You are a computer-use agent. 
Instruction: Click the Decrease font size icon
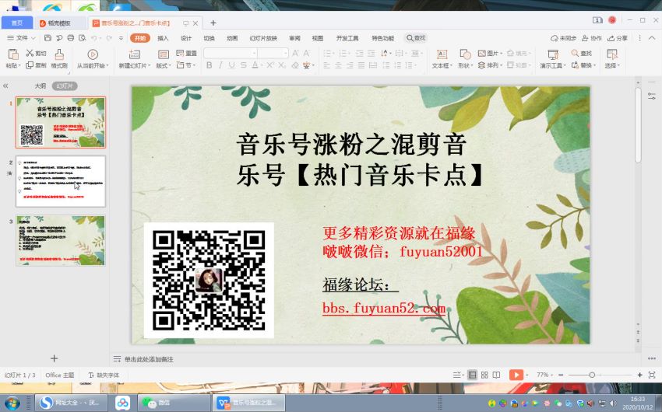307,53
